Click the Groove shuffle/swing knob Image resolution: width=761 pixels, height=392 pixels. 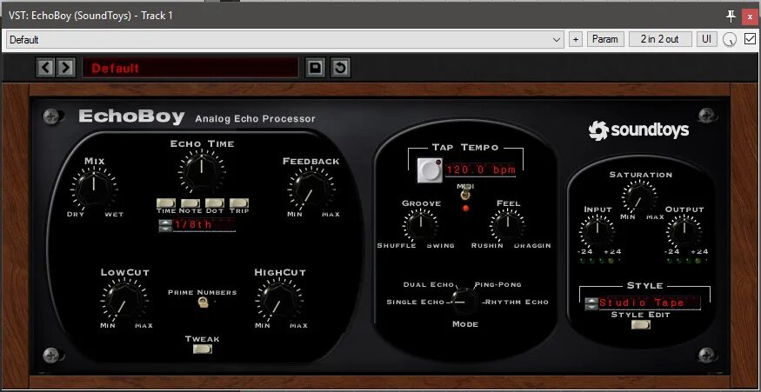(420, 226)
